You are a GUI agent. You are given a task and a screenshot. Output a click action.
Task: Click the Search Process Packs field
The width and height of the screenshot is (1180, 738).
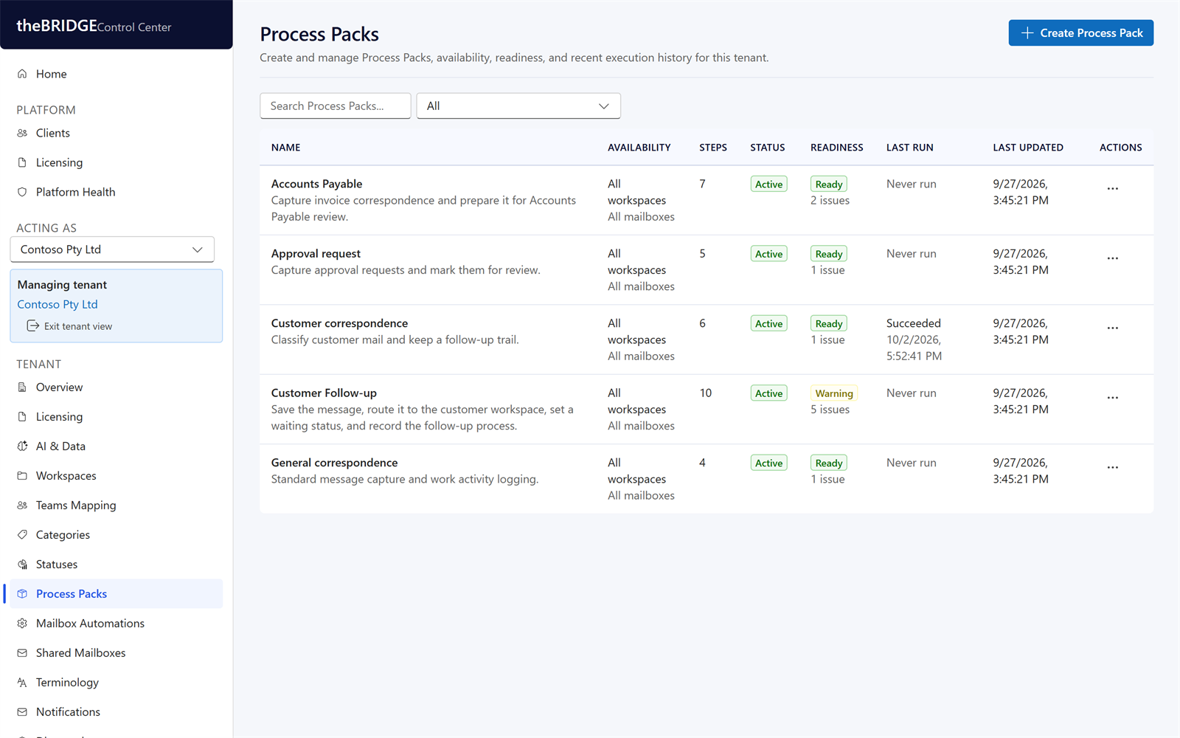pos(336,106)
